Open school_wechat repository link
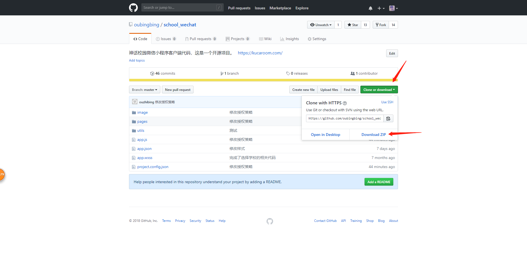 (180, 25)
